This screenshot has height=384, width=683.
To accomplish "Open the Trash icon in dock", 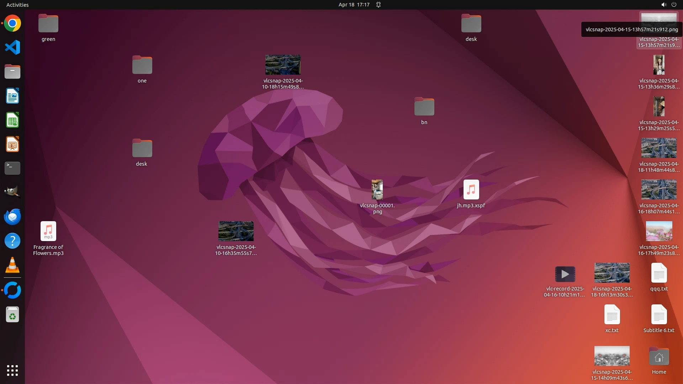I will tap(12, 315).
